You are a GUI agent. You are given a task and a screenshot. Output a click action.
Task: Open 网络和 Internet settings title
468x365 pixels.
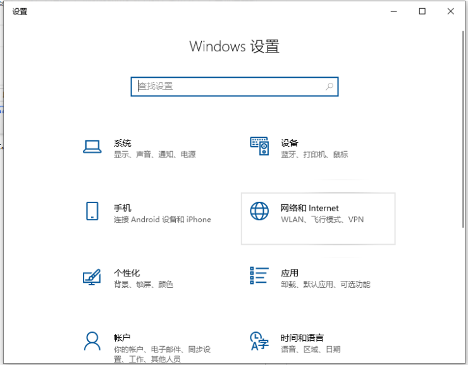point(310,208)
